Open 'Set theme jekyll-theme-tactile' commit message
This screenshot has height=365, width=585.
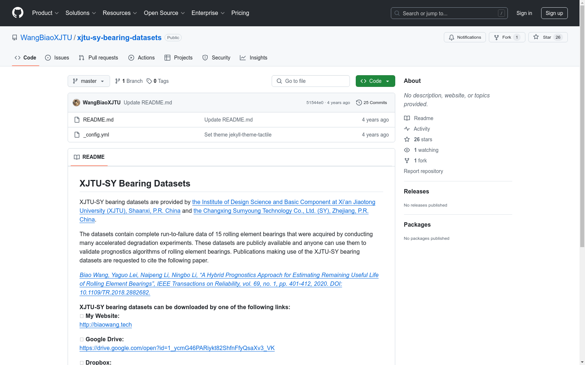click(238, 135)
